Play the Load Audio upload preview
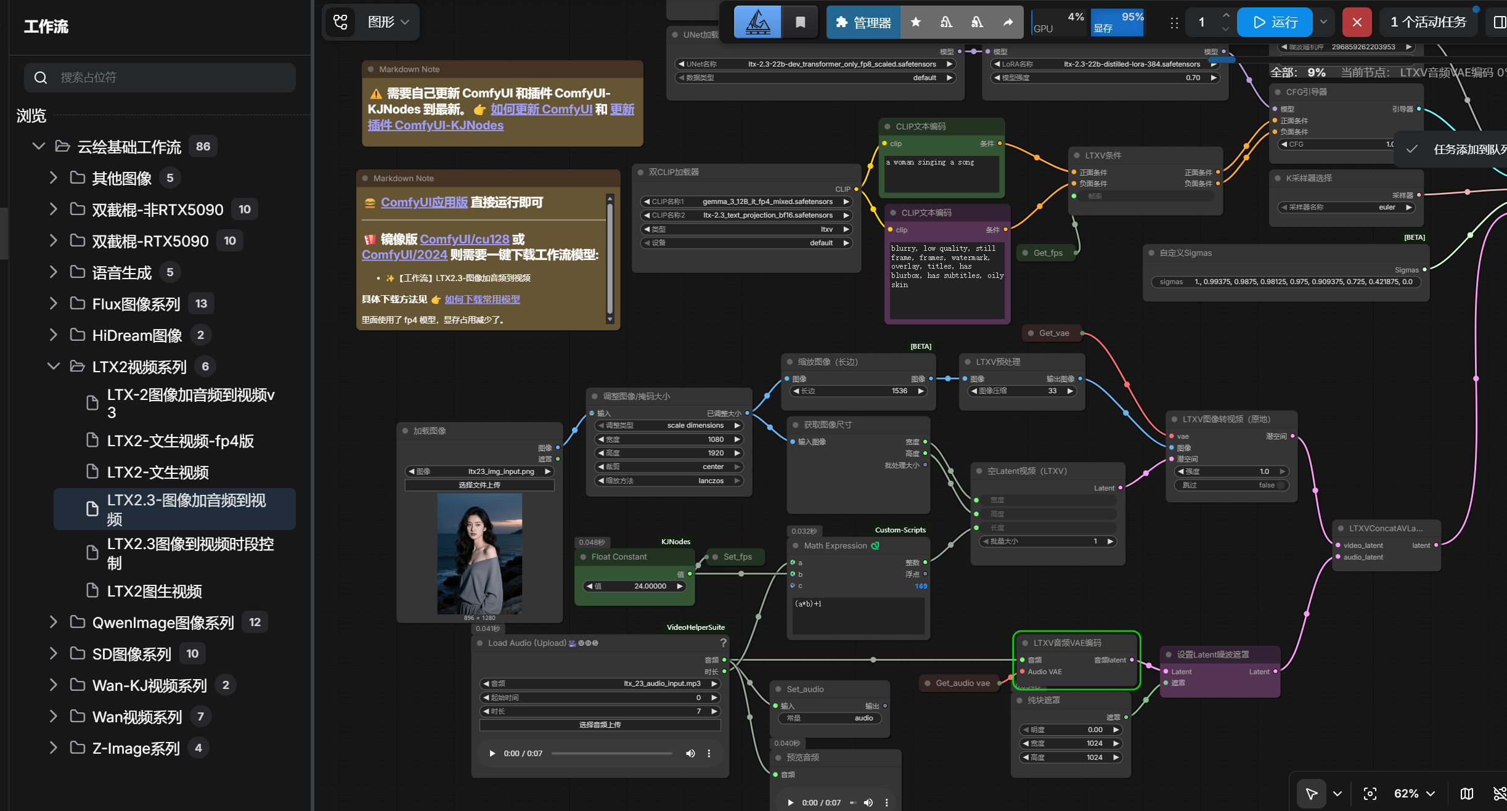This screenshot has width=1507, height=811. click(492, 753)
